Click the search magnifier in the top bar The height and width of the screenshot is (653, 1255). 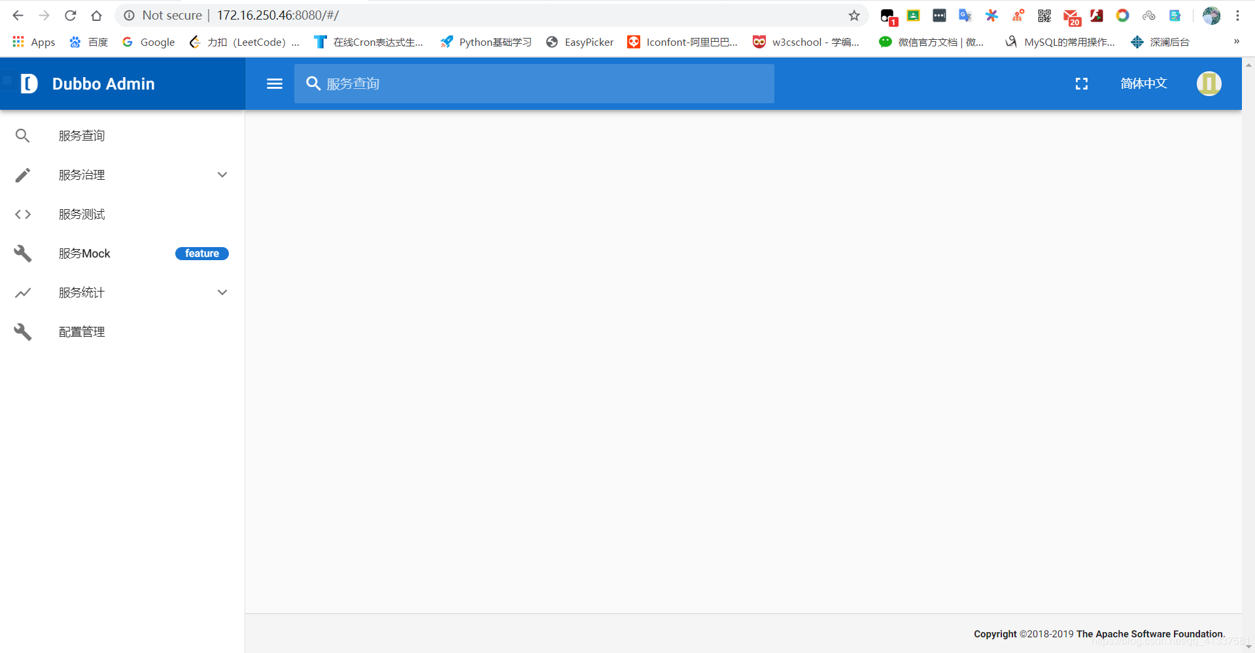pos(313,84)
